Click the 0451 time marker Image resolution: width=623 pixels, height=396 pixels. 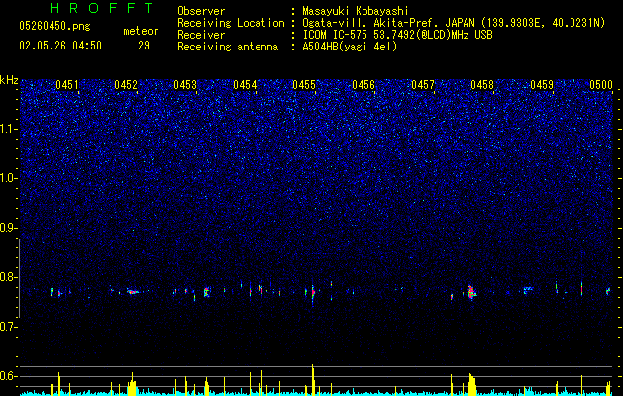pos(67,85)
